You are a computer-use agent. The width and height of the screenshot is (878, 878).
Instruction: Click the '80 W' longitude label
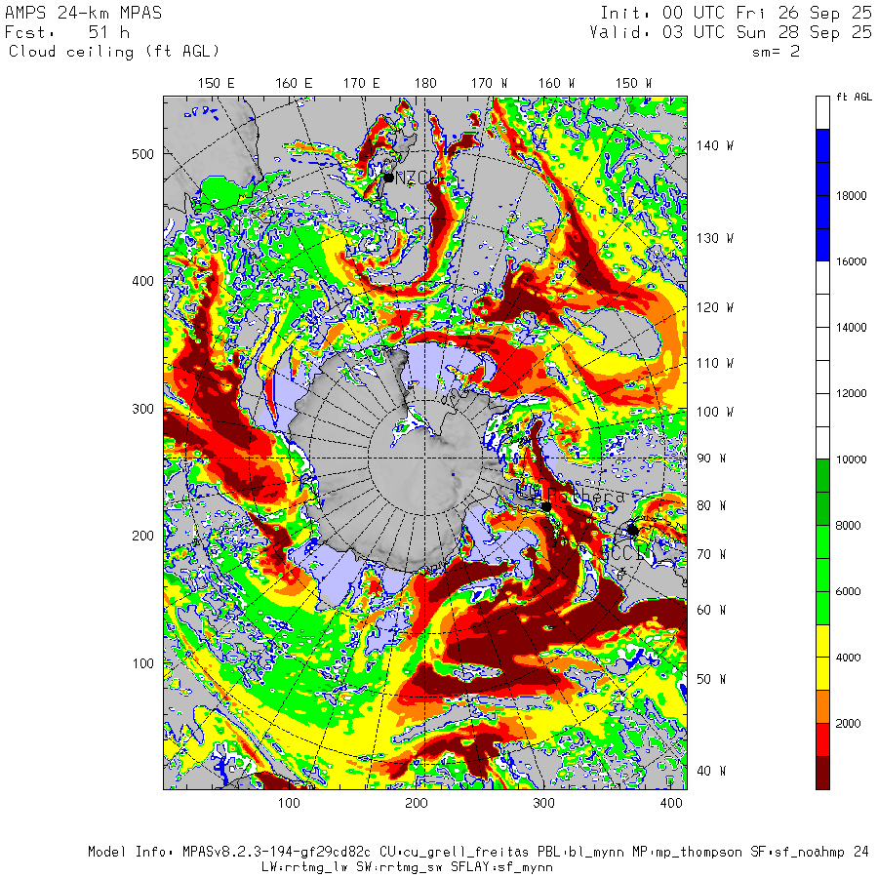coord(711,505)
